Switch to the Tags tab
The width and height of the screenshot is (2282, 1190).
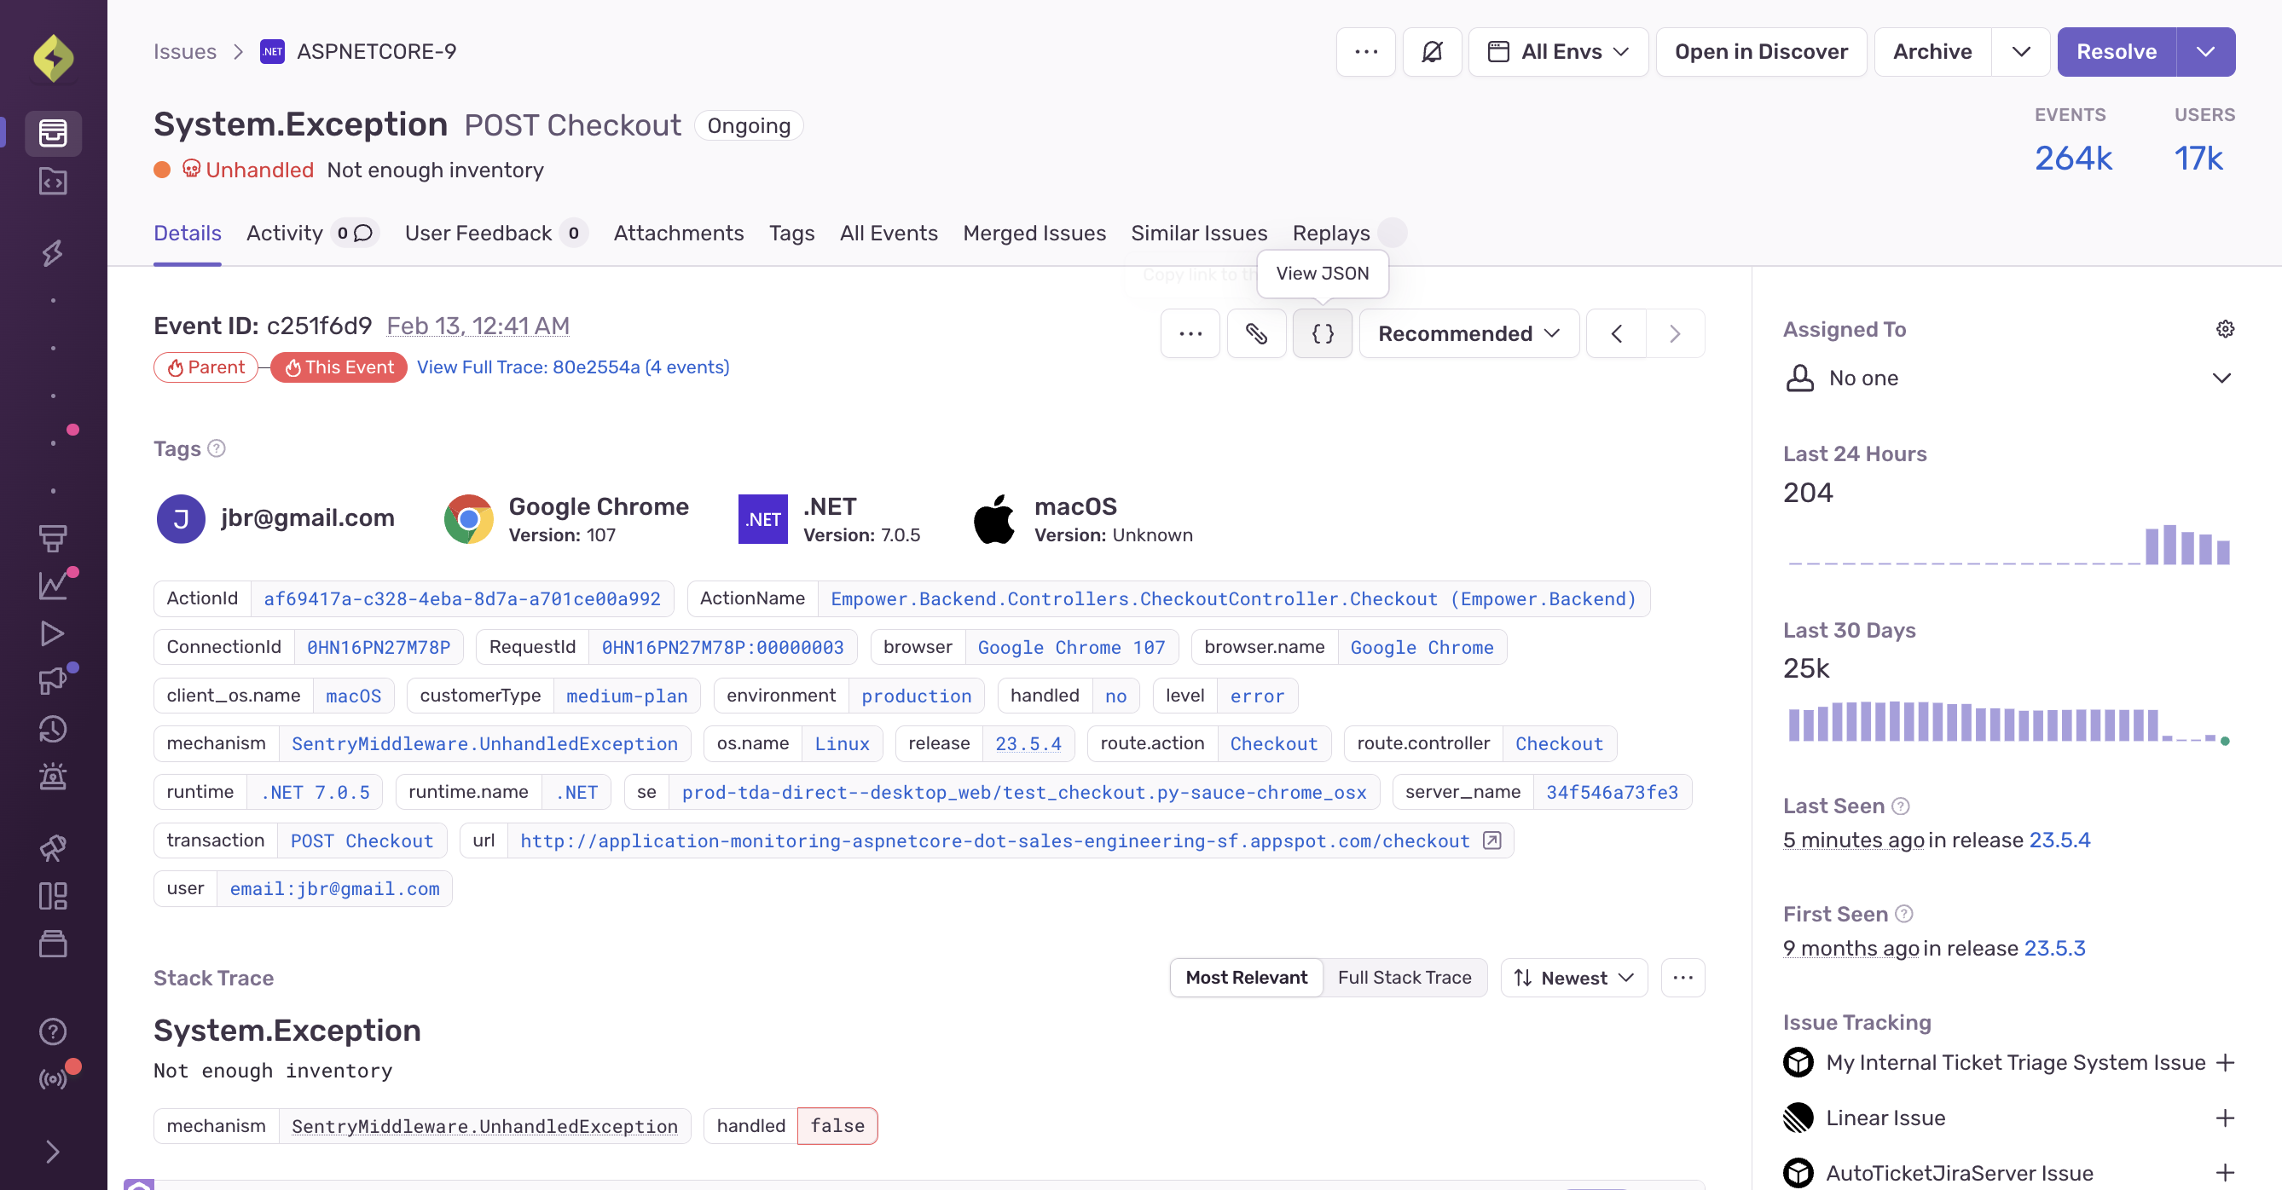(x=791, y=234)
